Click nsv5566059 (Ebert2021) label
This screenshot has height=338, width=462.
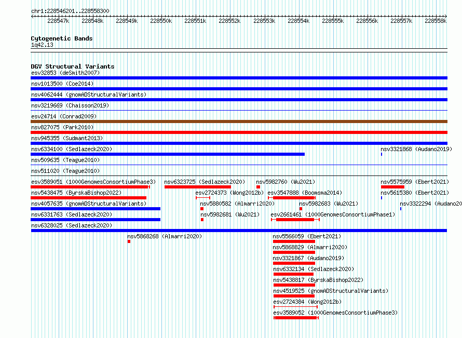307,236
